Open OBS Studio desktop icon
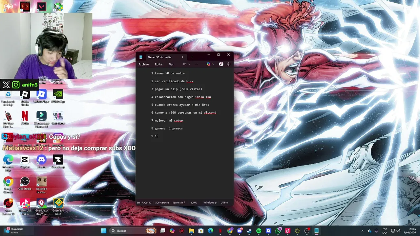420x236 pixels. [25, 184]
